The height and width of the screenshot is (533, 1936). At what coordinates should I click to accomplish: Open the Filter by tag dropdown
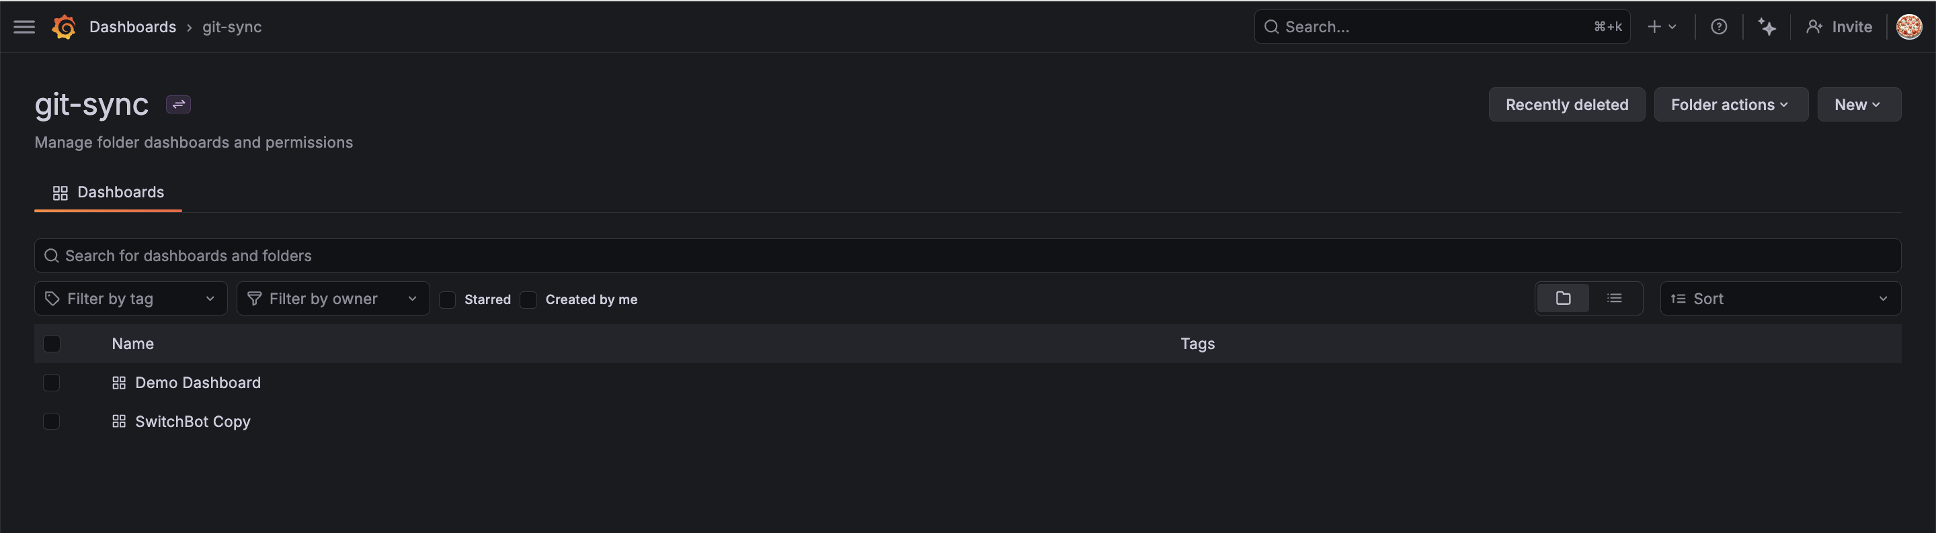coord(131,299)
